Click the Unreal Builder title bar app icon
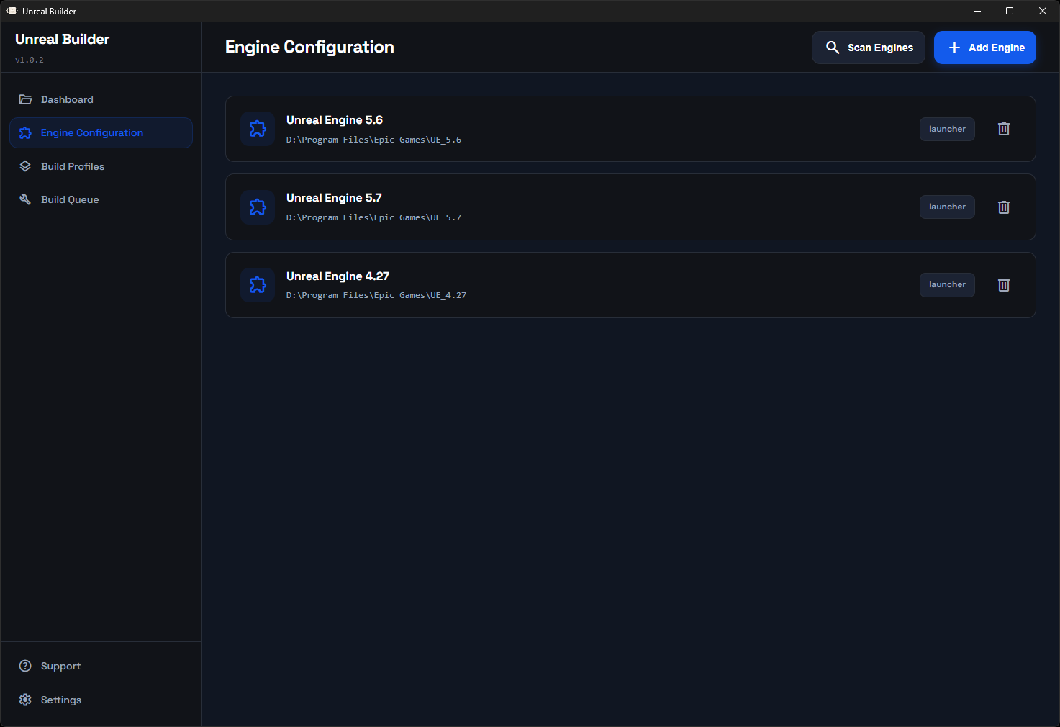This screenshot has height=727, width=1060. click(12, 11)
